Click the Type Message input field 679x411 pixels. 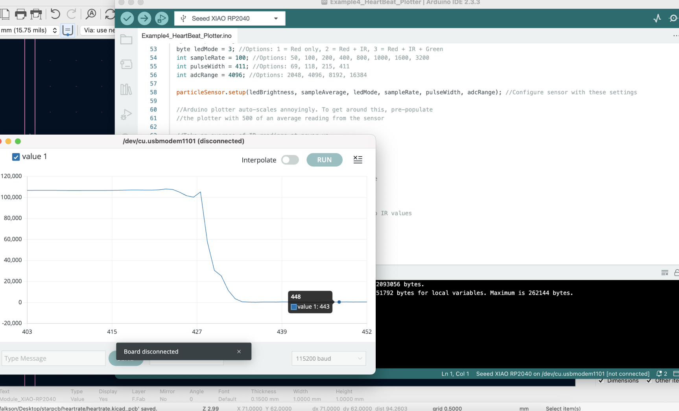[54, 358]
